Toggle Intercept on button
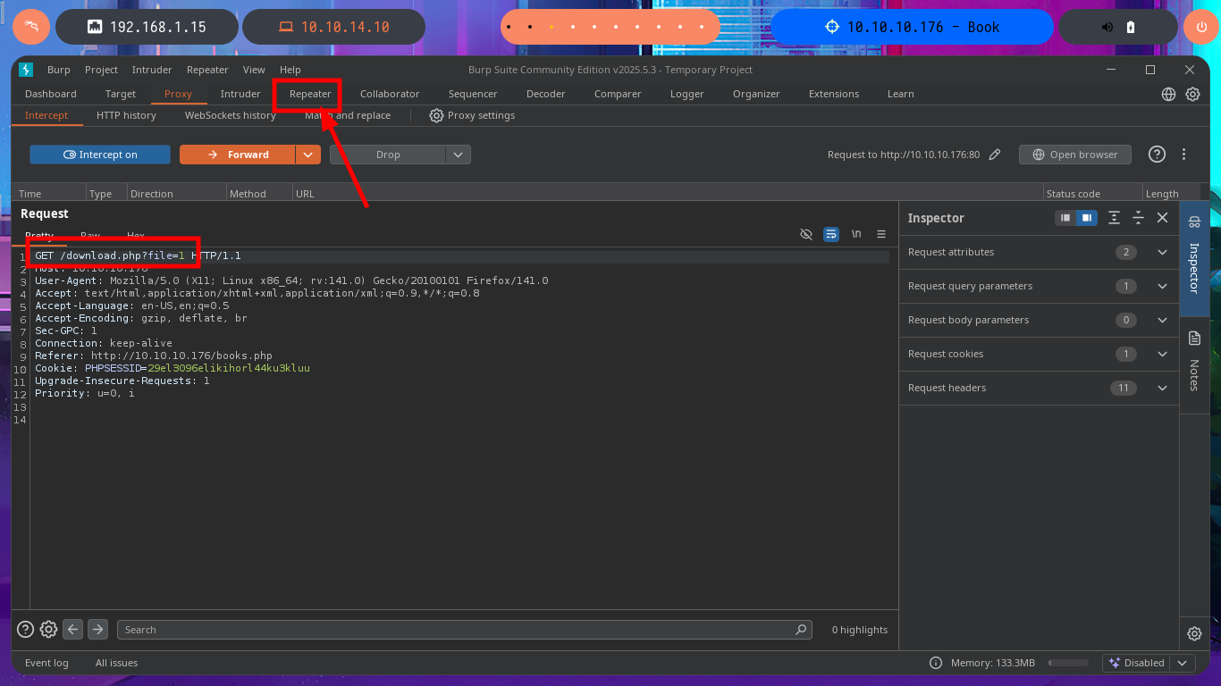1221x686 pixels. click(100, 155)
